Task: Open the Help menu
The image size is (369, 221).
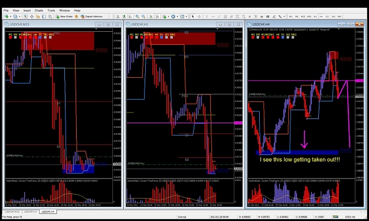Action: point(77,11)
